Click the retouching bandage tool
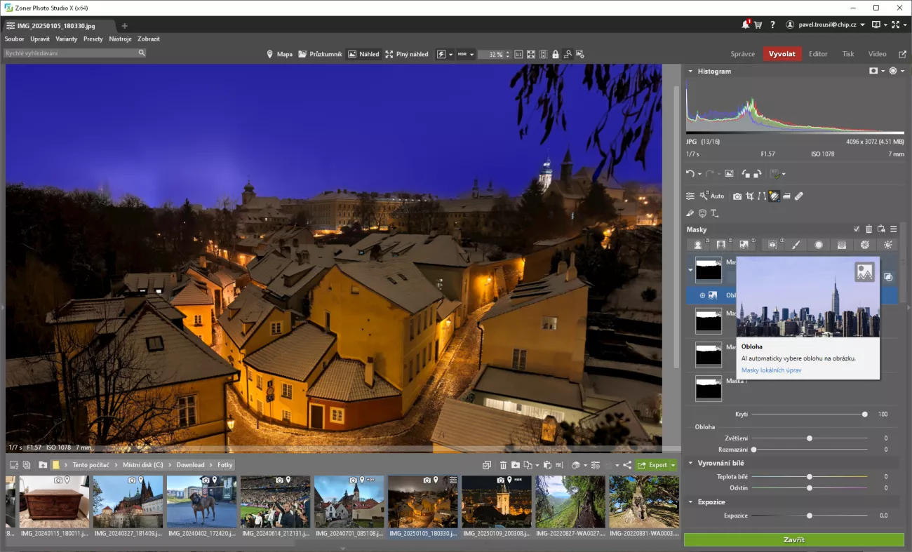The height and width of the screenshot is (552, 912). 798,196
